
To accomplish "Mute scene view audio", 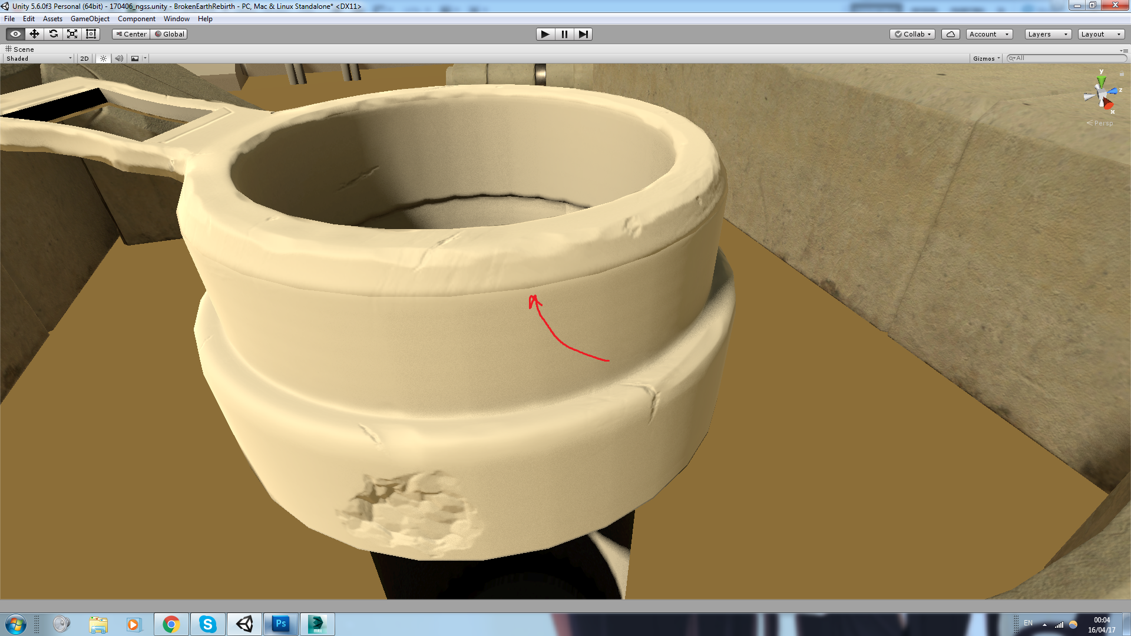I will [x=119, y=58].
